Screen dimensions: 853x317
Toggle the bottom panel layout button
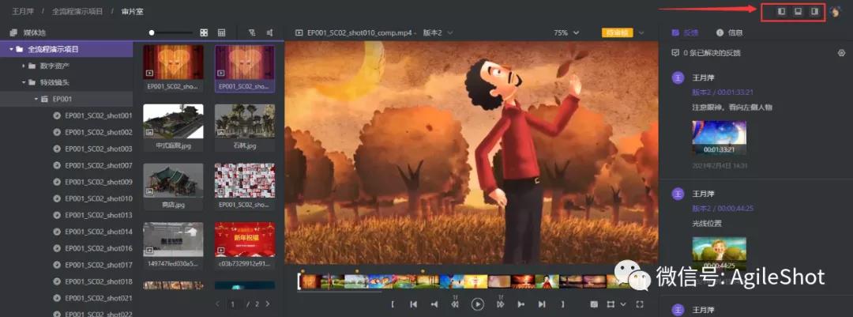[x=798, y=12]
